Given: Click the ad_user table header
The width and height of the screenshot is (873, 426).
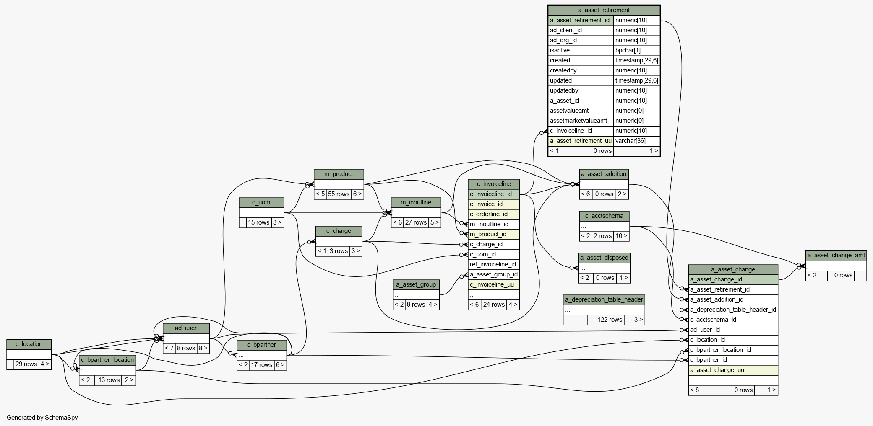Looking at the screenshot, I should click(x=186, y=328).
